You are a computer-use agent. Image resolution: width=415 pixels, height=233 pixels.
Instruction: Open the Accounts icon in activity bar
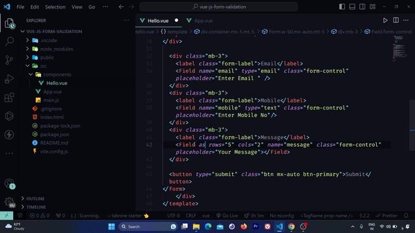(10, 183)
